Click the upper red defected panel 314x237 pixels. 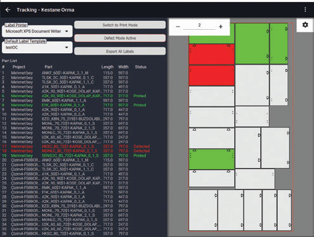click(x=211, y=54)
